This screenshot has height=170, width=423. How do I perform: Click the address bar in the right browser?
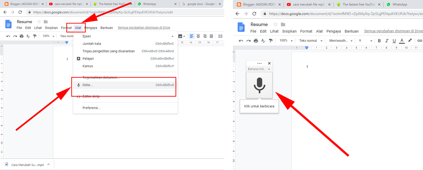[342, 14]
